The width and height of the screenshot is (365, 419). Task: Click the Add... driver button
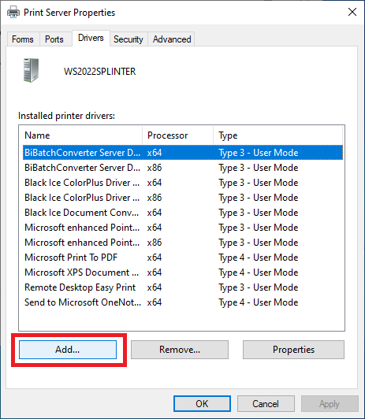pyautogui.click(x=68, y=350)
